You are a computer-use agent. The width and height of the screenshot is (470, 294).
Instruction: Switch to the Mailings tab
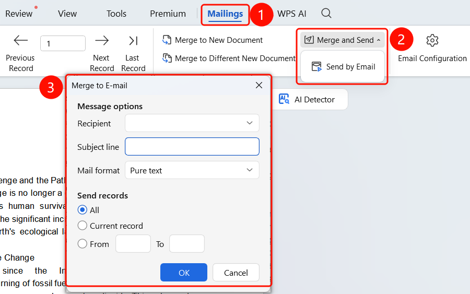[225, 14]
